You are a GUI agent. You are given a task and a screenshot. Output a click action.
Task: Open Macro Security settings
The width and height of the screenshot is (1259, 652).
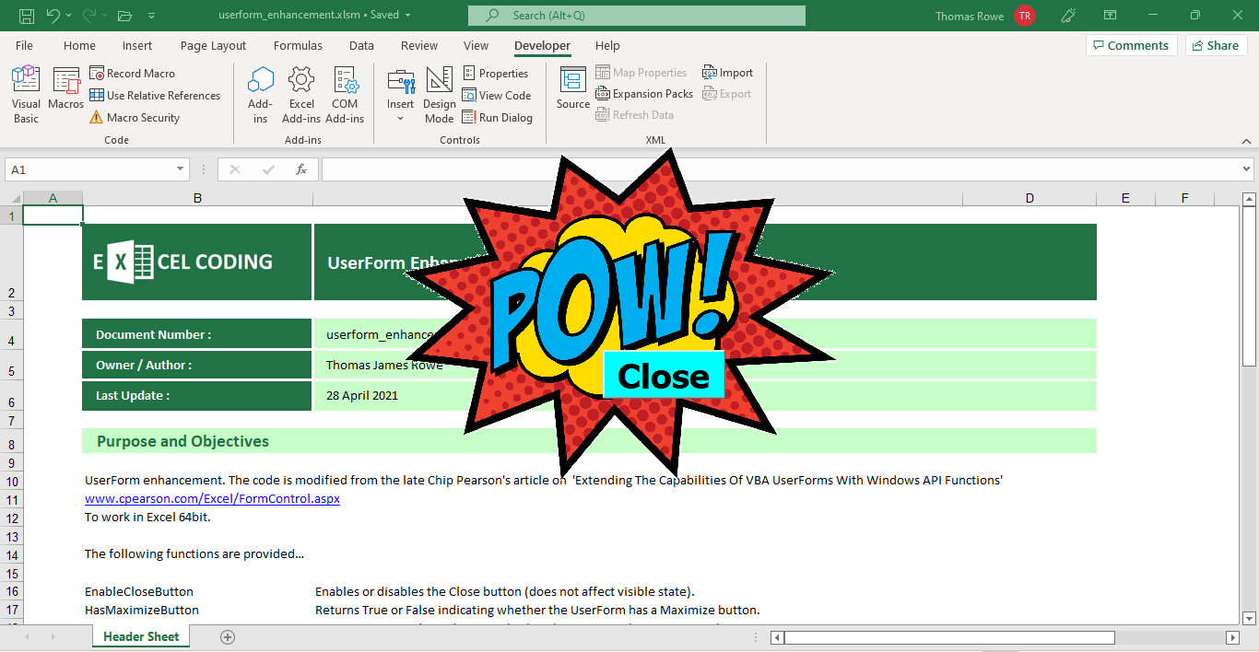(135, 118)
